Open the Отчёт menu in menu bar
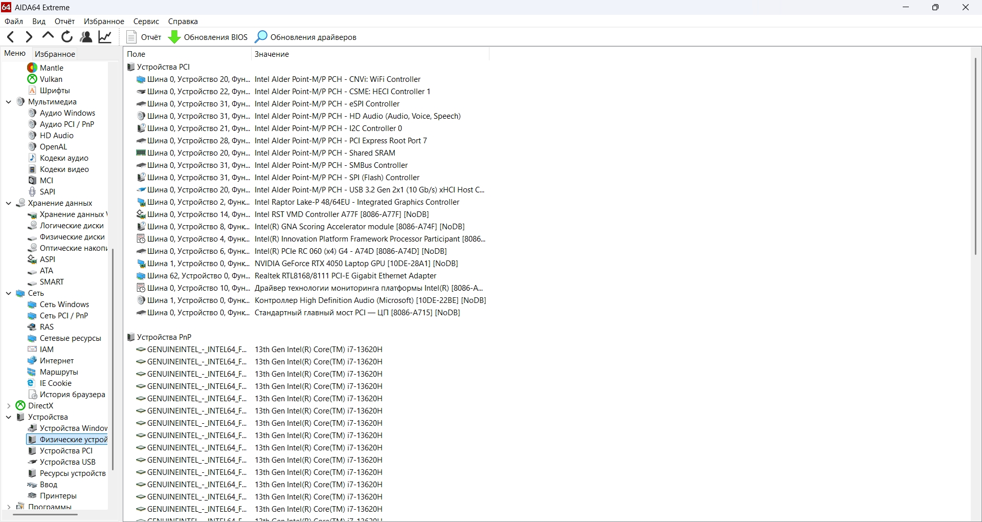Screen dimensions: 982x522 [64, 21]
